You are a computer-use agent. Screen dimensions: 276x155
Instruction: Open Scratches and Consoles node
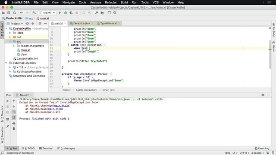29,76
